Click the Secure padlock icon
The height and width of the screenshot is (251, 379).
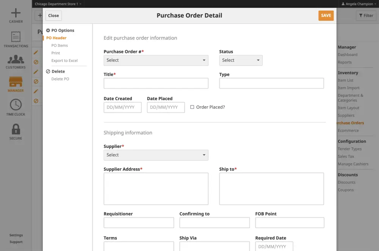[x=16, y=129]
